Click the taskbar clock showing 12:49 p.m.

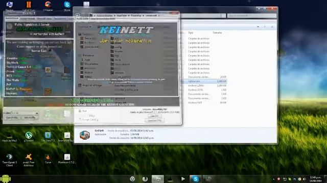(x=315, y=179)
